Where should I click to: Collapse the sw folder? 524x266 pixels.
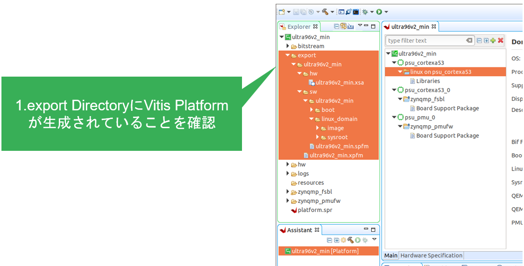tap(300, 92)
